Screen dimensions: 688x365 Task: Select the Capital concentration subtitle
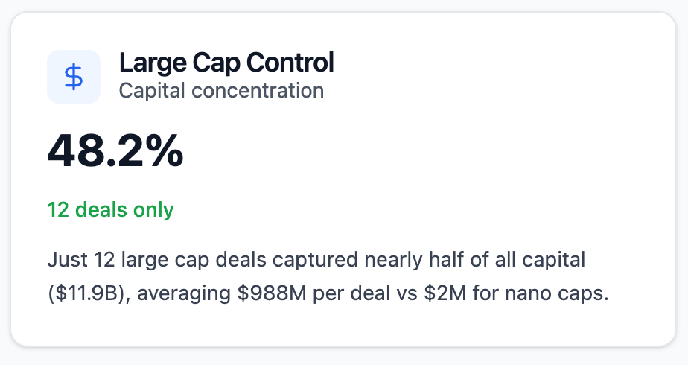221,91
